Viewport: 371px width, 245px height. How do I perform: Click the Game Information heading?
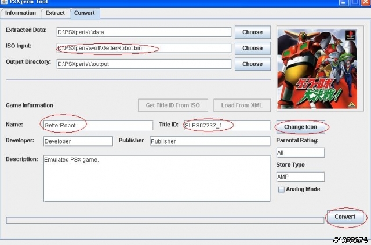click(30, 105)
